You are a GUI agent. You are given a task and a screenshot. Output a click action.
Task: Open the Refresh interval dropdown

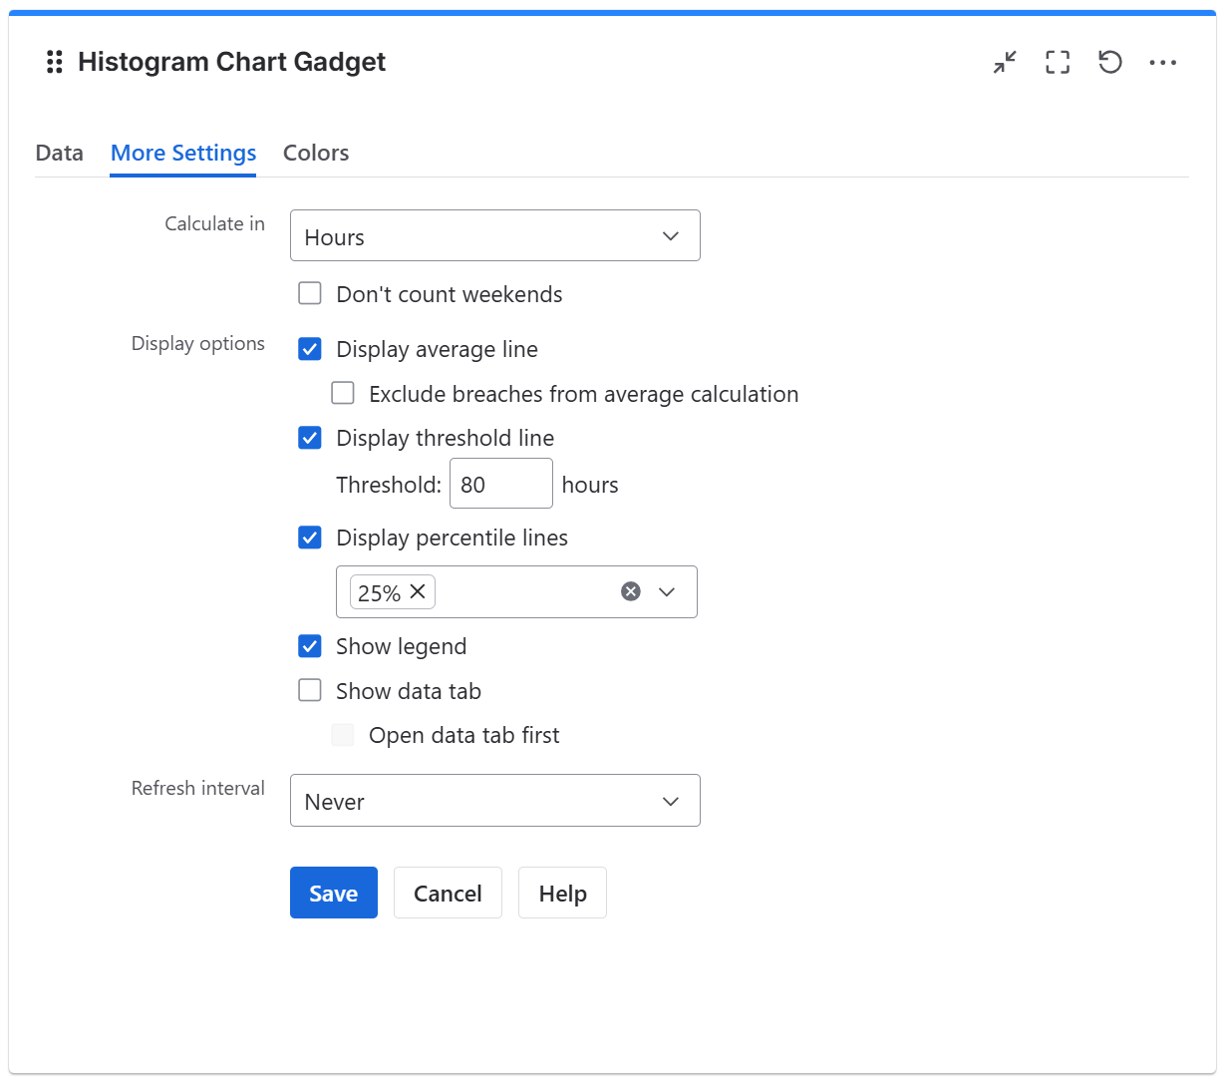tap(494, 800)
